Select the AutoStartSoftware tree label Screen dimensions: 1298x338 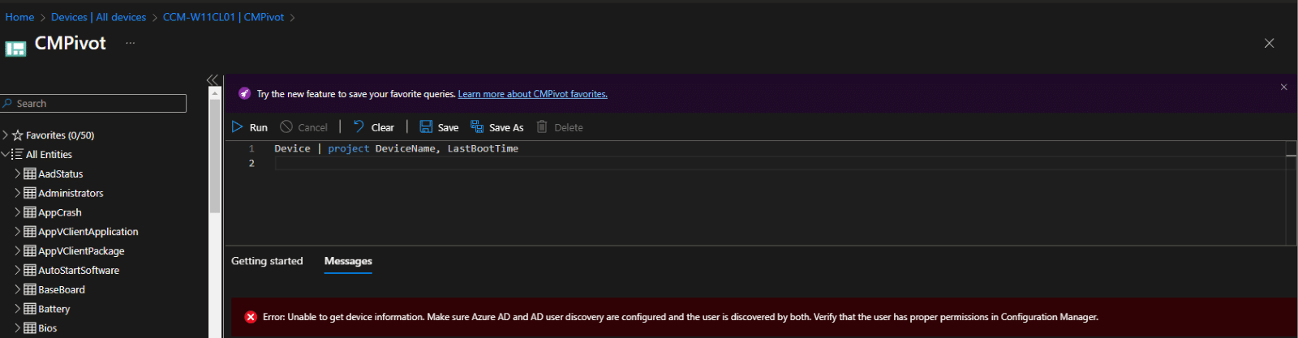(x=79, y=270)
